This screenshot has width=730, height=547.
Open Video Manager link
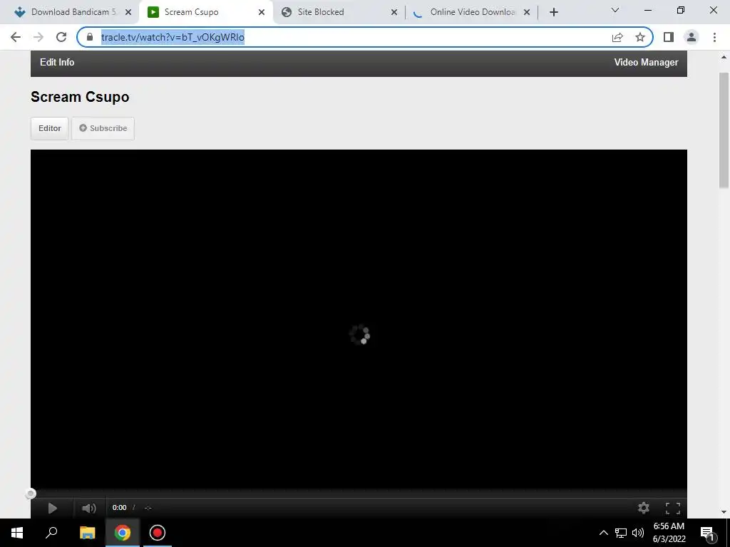tap(646, 63)
